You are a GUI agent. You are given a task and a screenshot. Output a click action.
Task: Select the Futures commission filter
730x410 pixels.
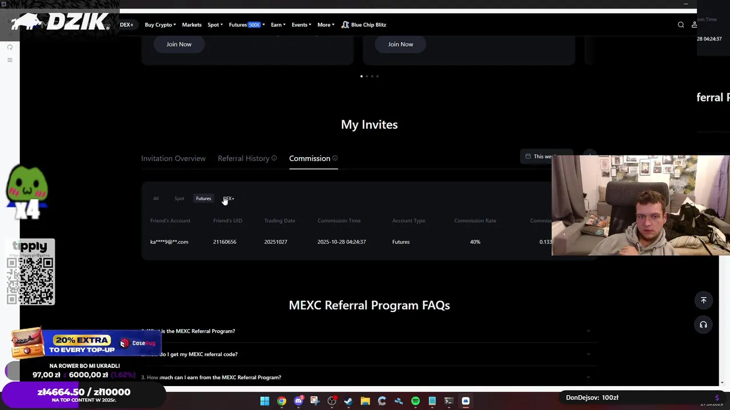coord(204,199)
